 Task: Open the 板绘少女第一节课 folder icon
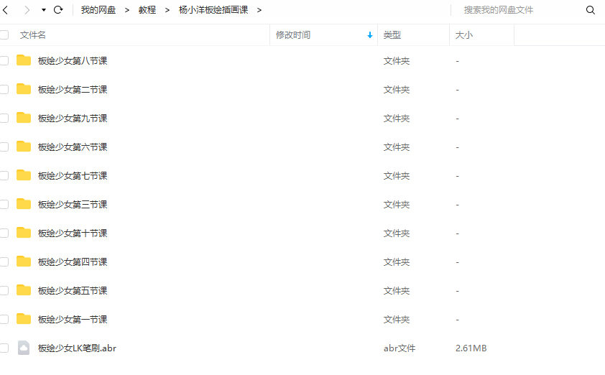(x=24, y=319)
